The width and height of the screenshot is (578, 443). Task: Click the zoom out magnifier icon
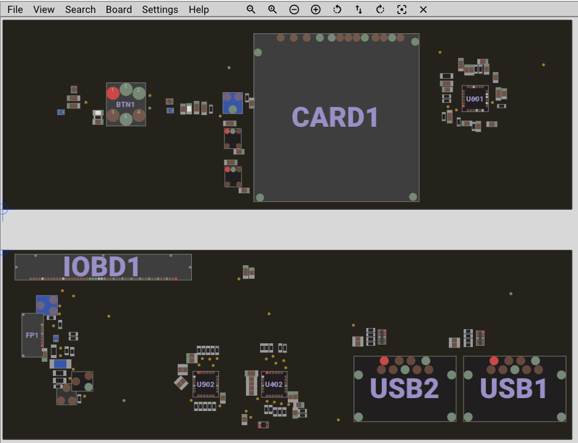tap(251, 10)
